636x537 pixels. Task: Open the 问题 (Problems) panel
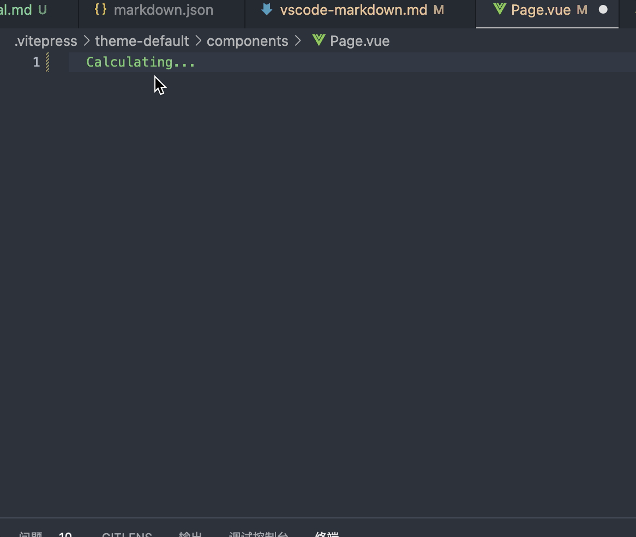(30, 534)
